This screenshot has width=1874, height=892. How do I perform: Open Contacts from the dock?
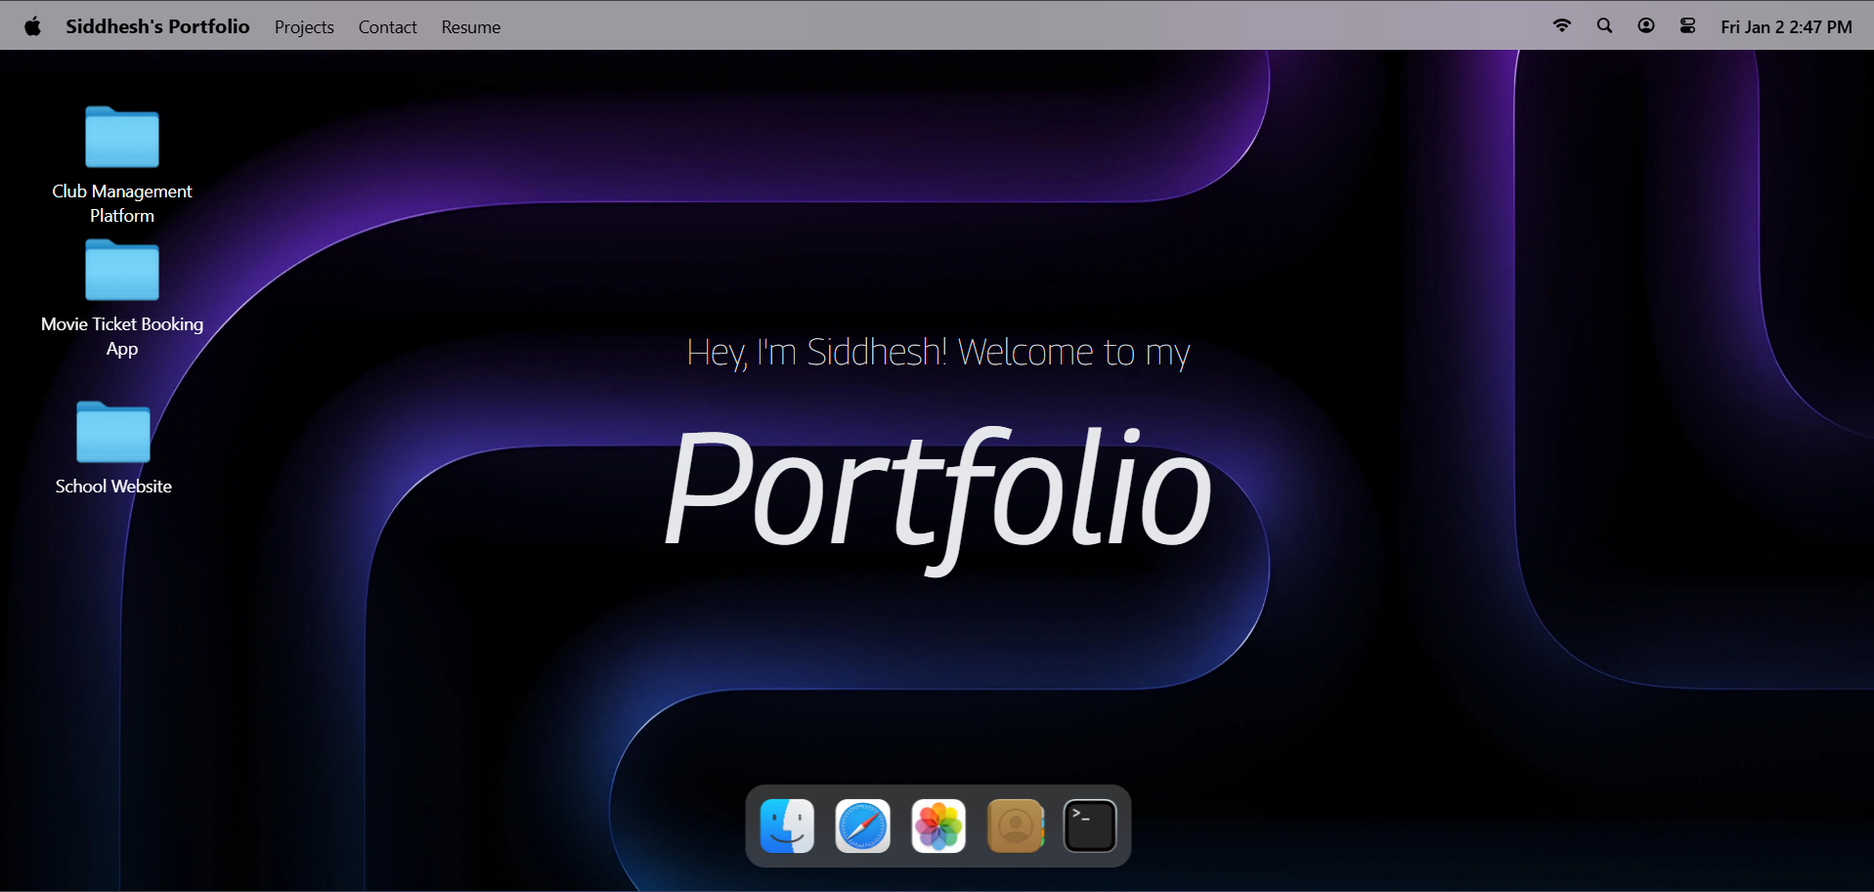(1015, 825)
